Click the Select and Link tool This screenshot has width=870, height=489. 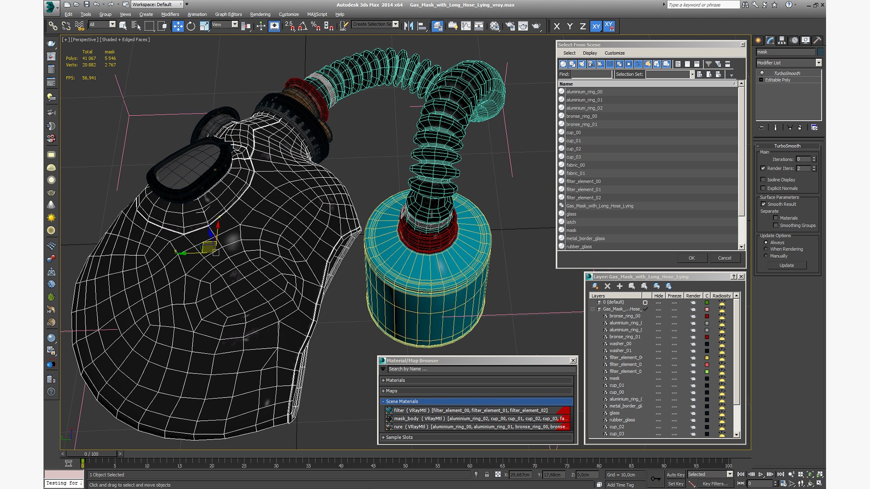53,26
